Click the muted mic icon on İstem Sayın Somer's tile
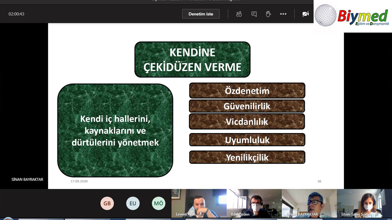This screenshot has height=220, width=392. (376, 214)
